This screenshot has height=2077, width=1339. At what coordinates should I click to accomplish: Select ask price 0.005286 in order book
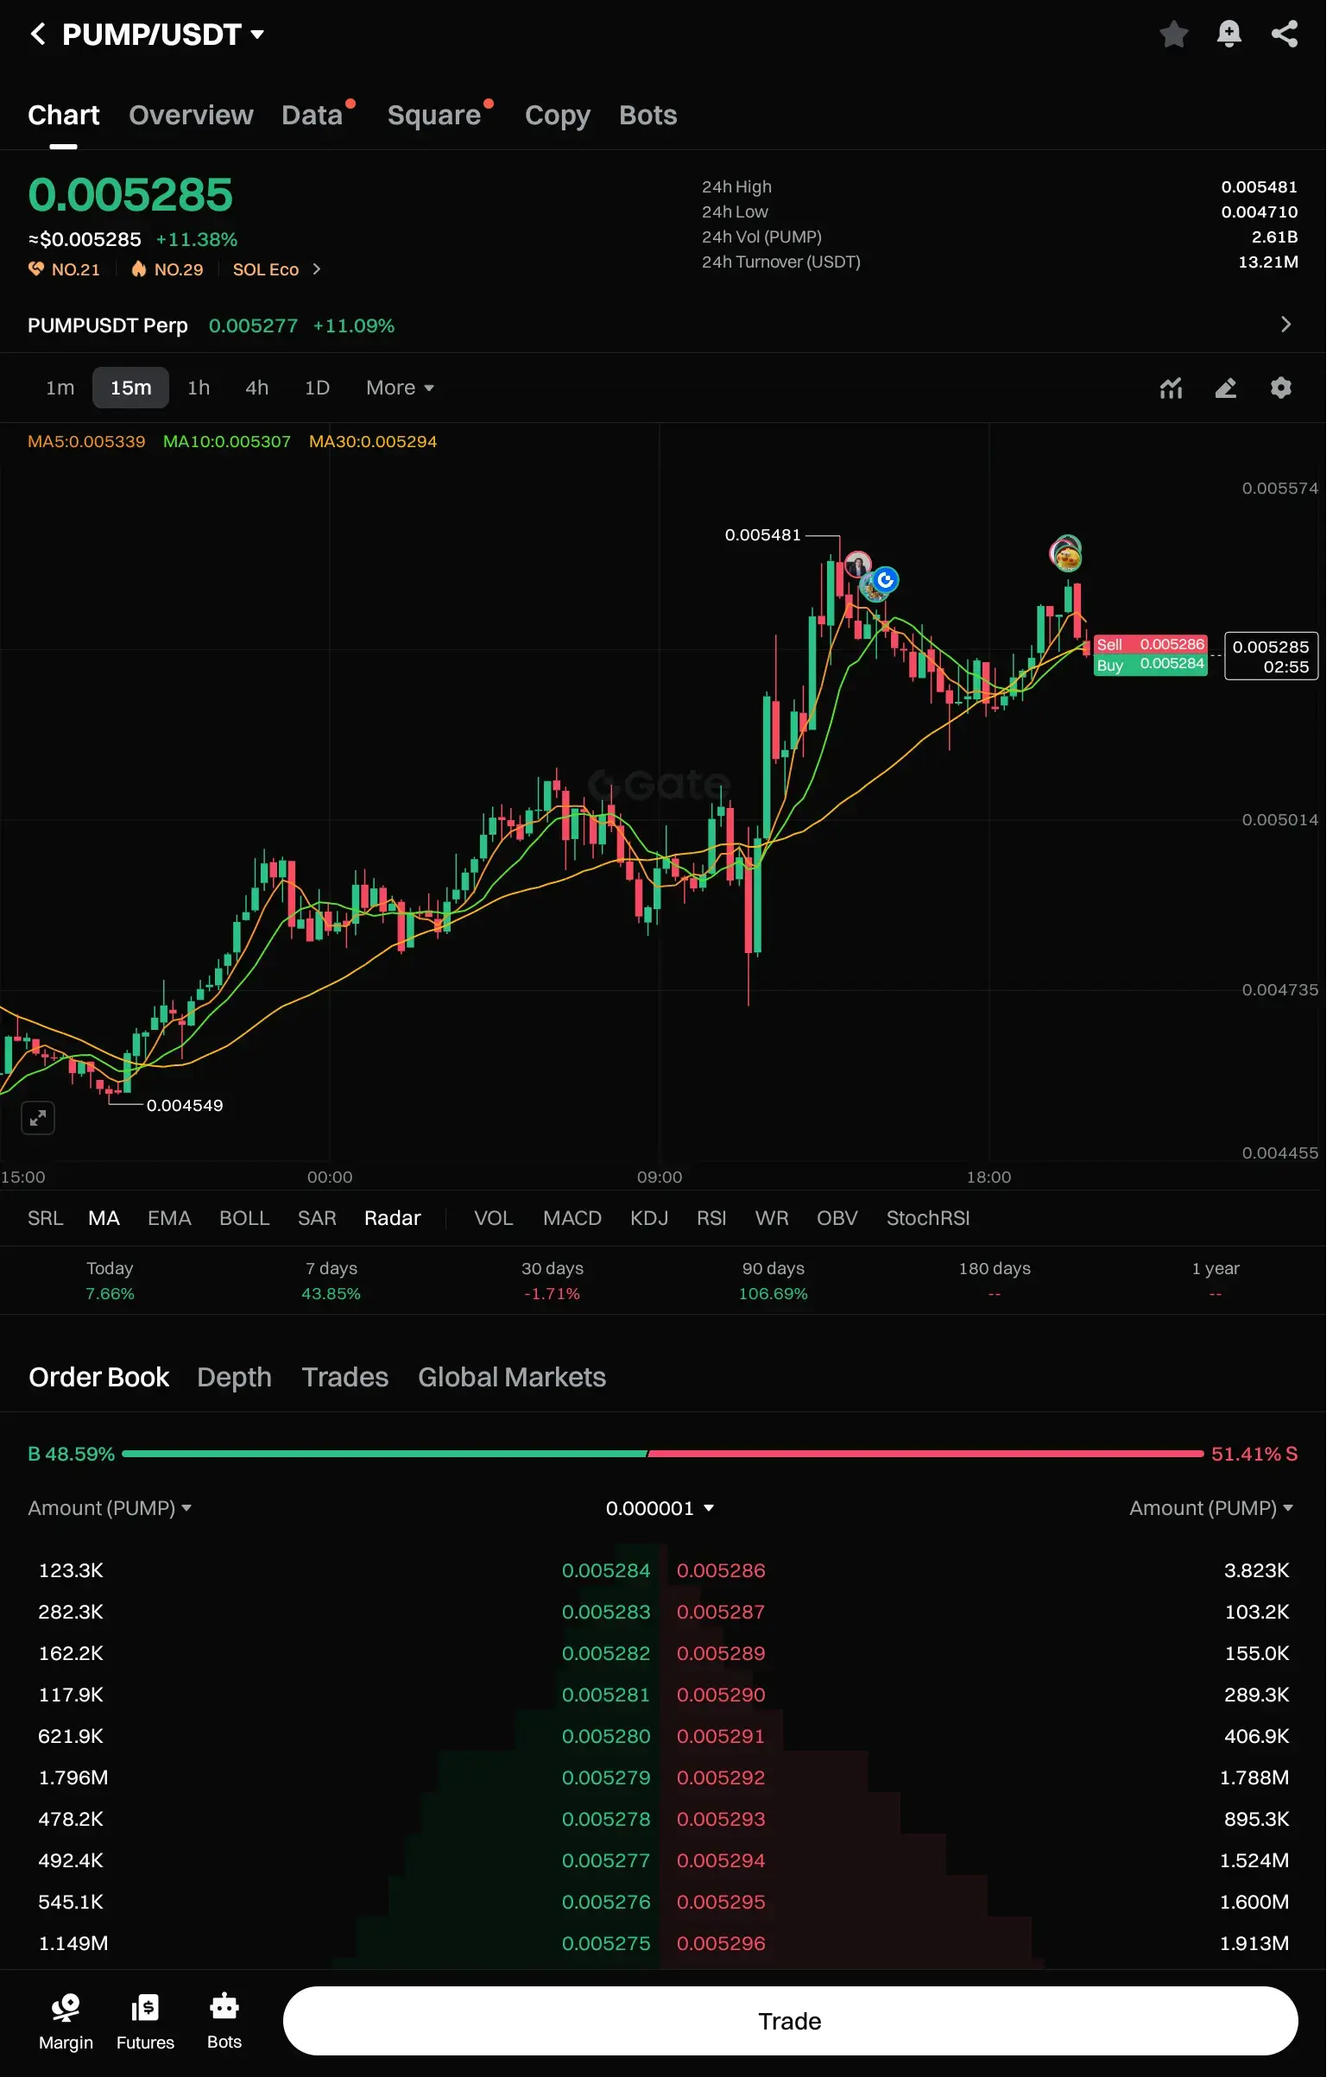pos(721,1570)
